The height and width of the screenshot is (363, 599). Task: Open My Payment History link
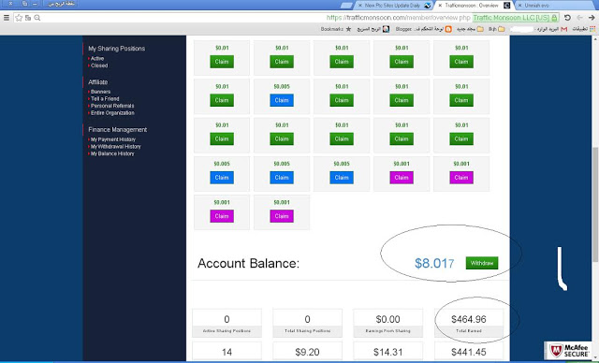pyautogui.click(x=113, y=139)
